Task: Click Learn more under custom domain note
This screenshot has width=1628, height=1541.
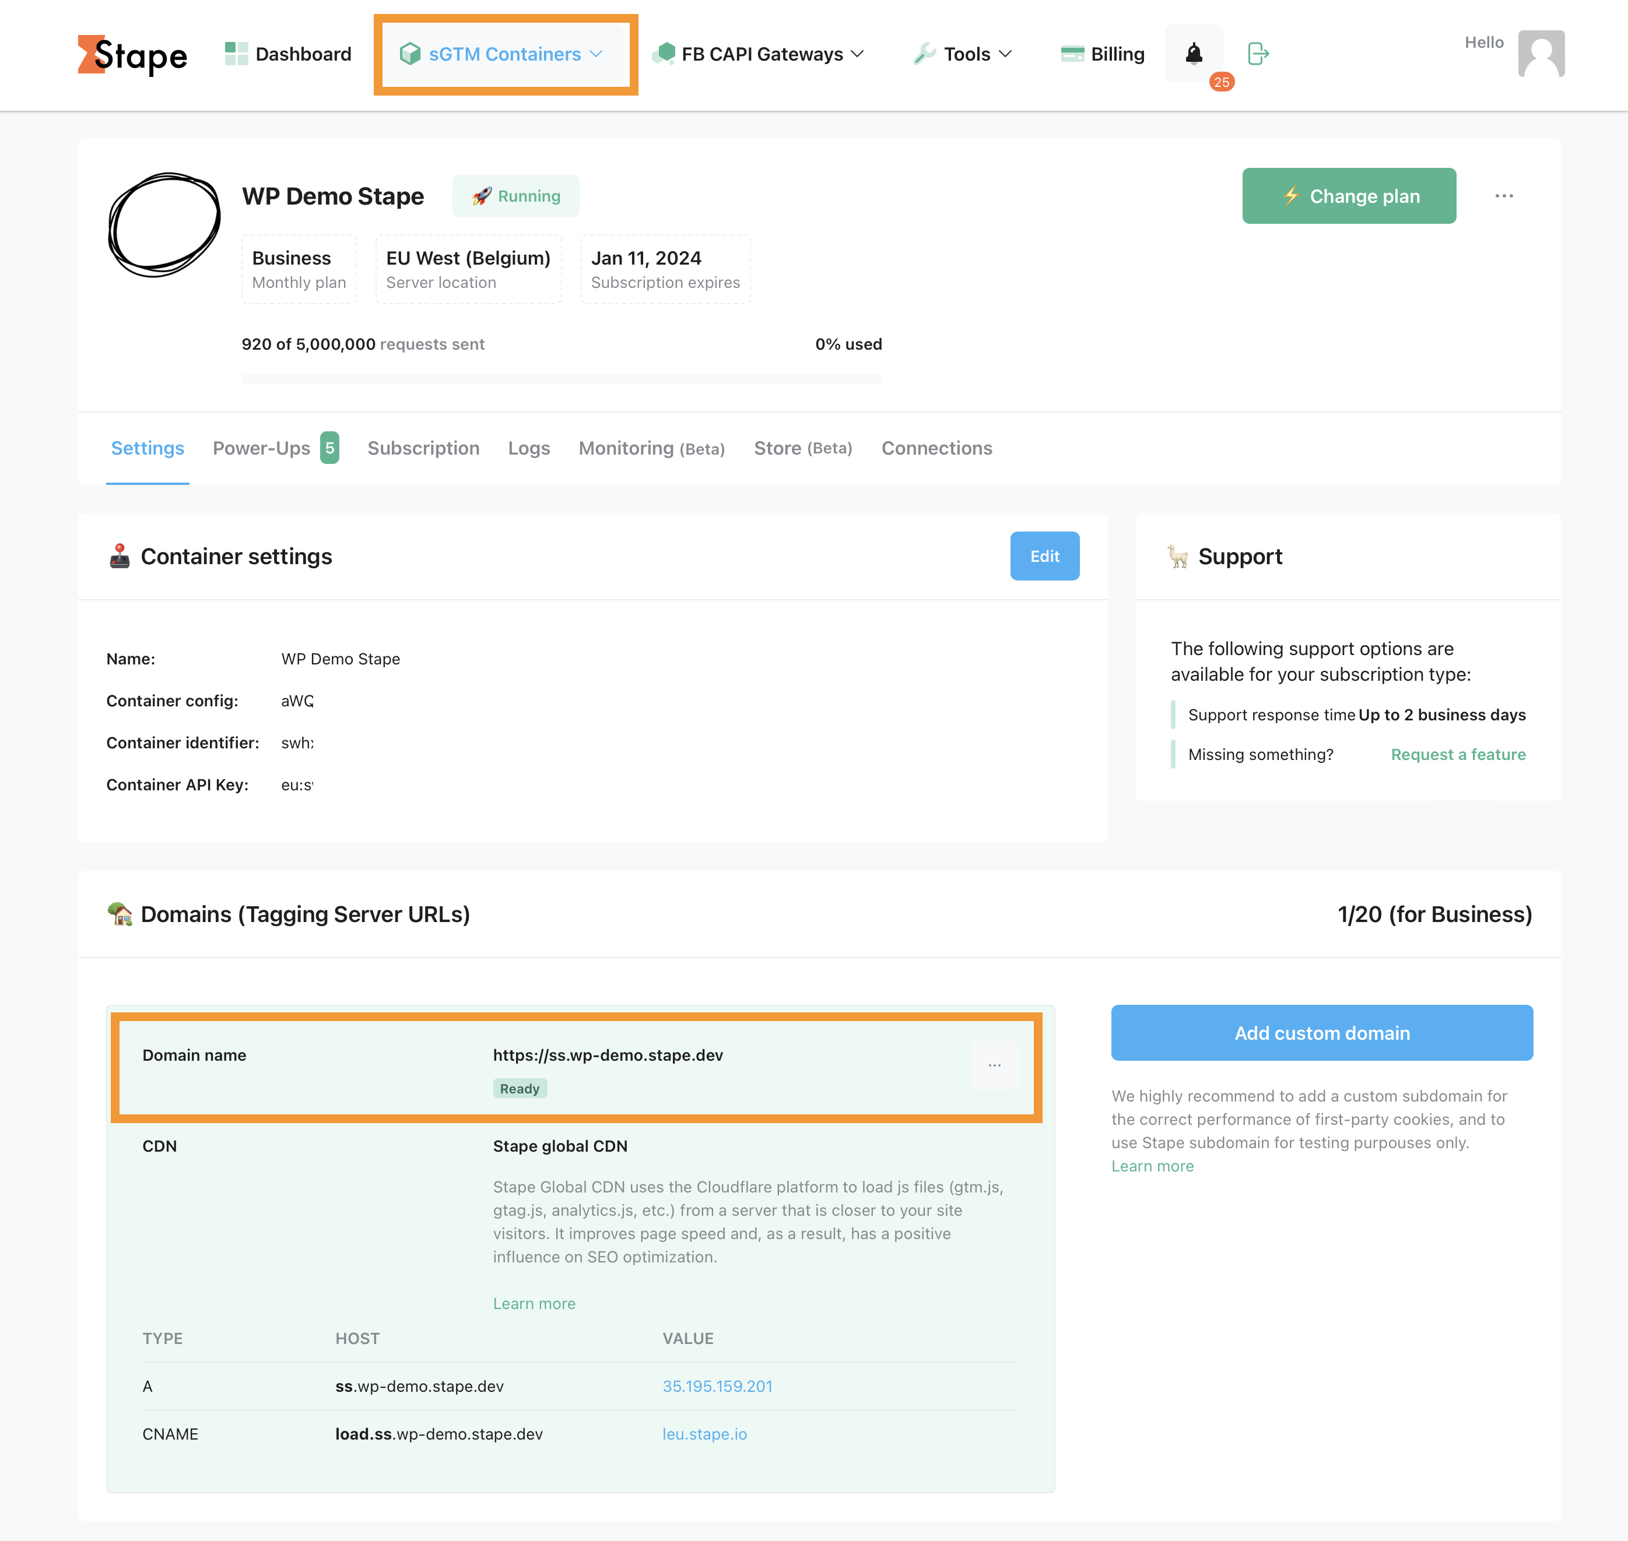Action: tap(1152, 1166)
